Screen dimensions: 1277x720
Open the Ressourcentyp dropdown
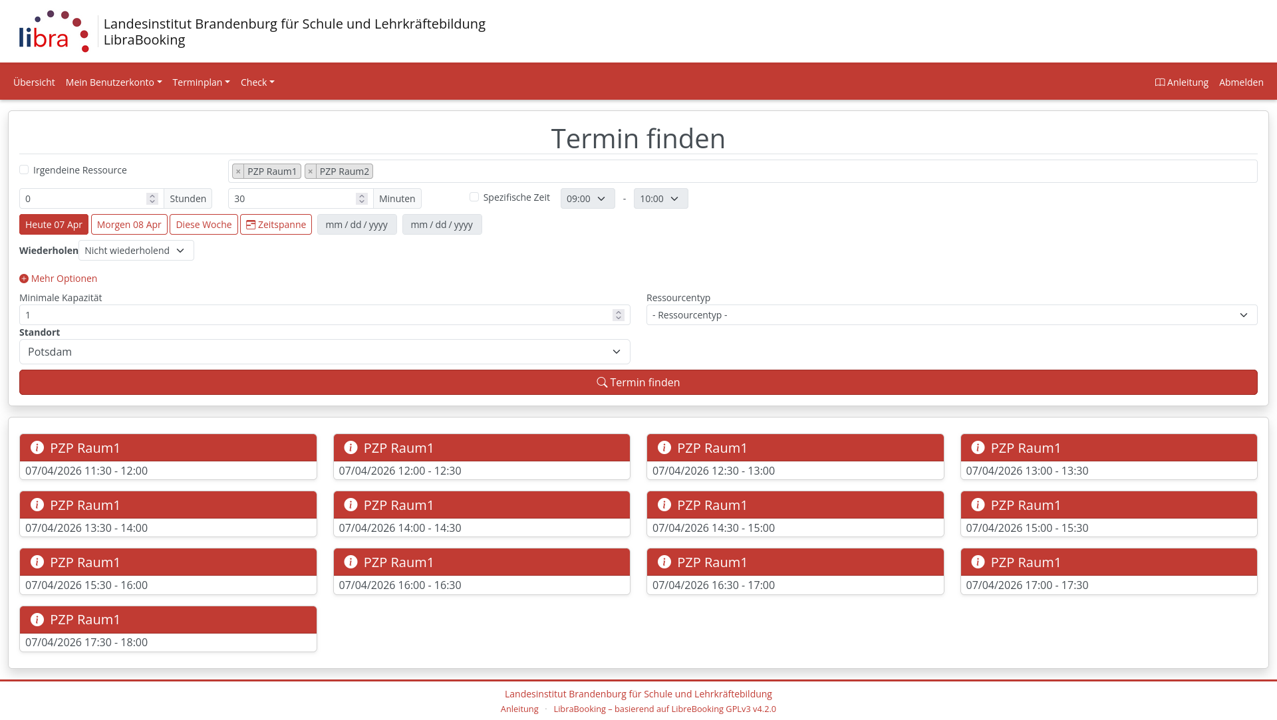coord(951,314)
